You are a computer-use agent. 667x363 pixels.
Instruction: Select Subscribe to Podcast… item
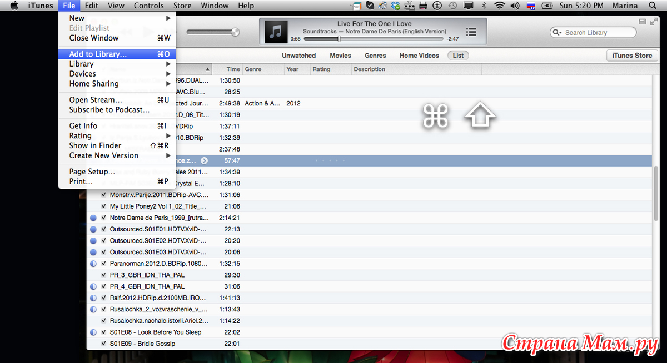pyautogui.click(x=117, y=110)
